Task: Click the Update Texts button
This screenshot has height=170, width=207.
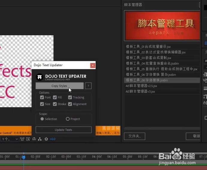Action: [64, 130]
